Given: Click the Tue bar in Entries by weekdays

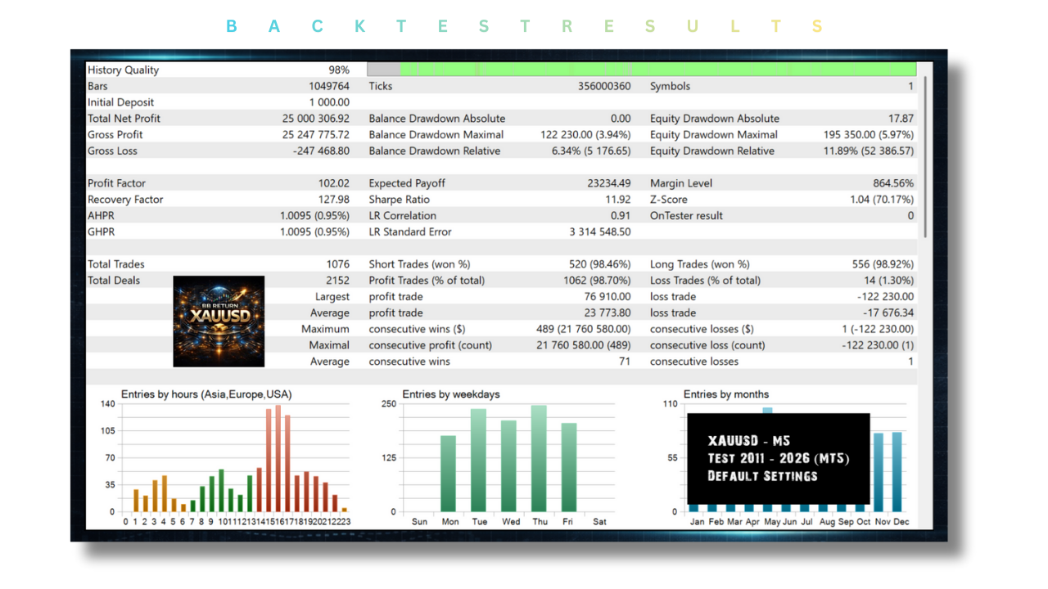Looking at the screenshot, I should coord(478,460).
